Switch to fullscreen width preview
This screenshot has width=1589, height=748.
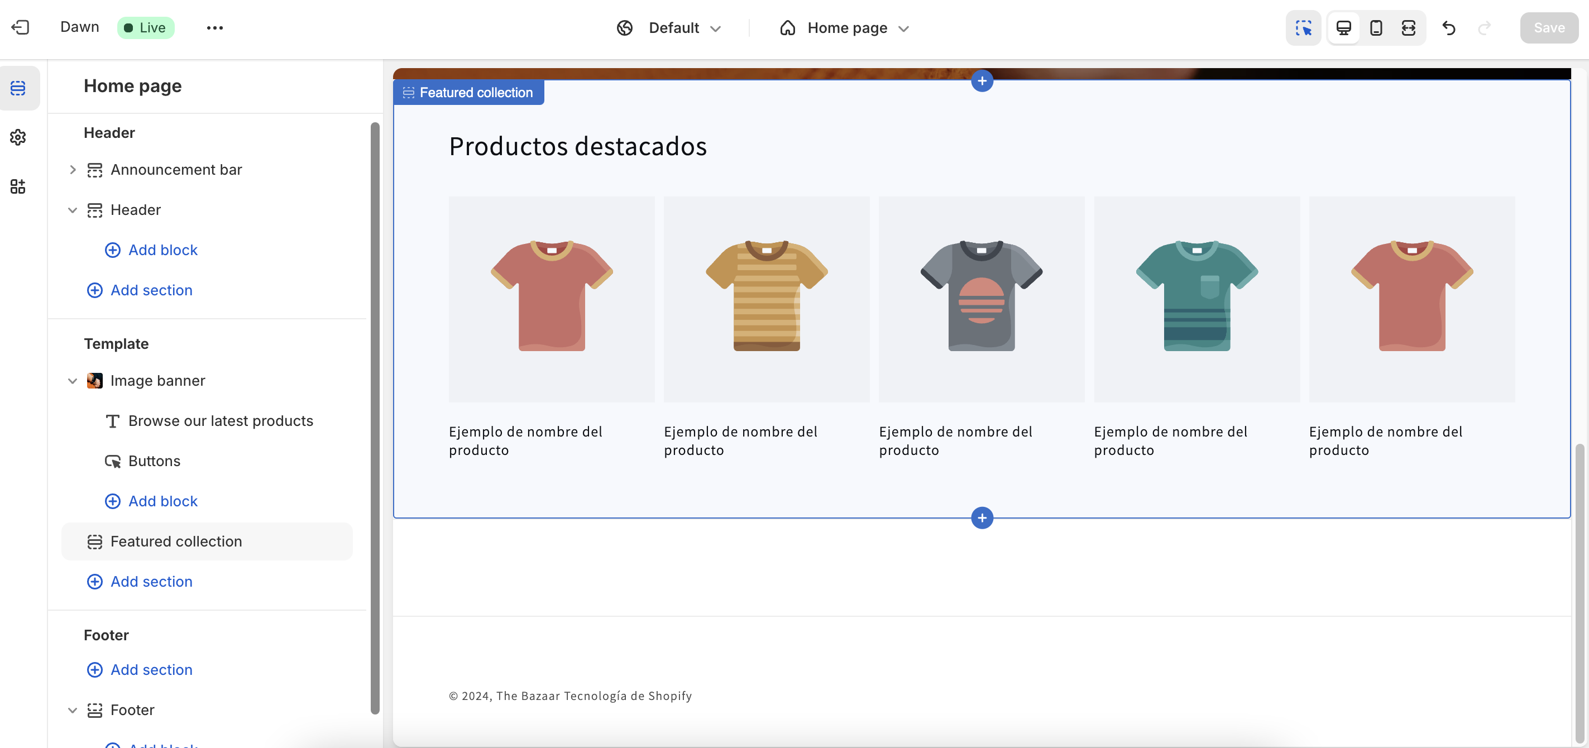pyautogui.click(x=1408, y=28)
